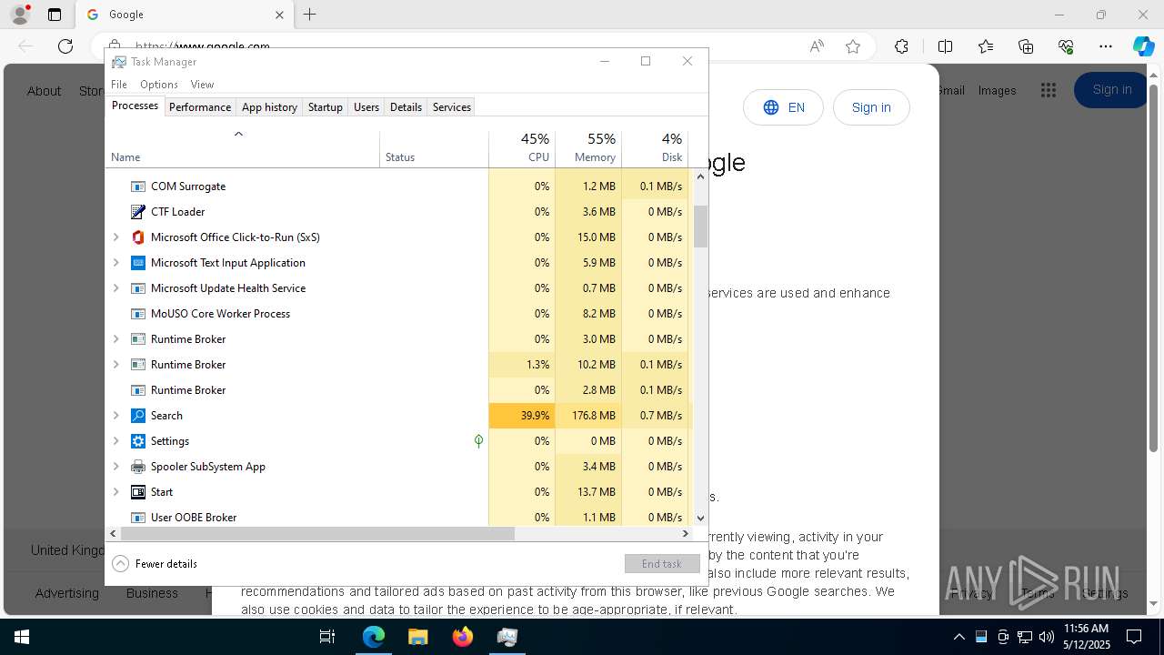Open the Options menu in Task Manager
The height and width of the screenshot is (655, 1164).
pyautogui.click(x=159, y=85)
